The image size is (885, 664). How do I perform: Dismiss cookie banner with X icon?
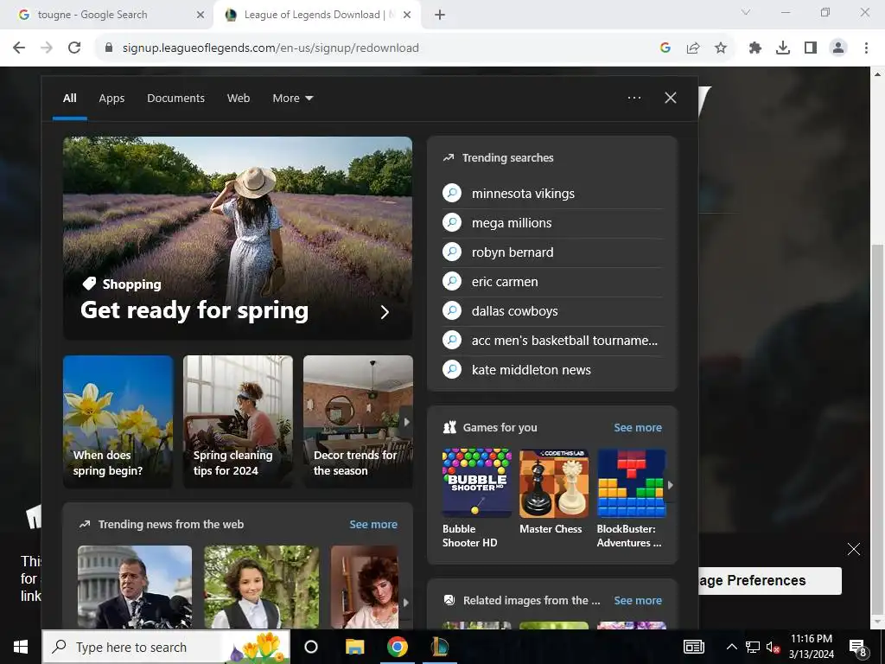854,549
